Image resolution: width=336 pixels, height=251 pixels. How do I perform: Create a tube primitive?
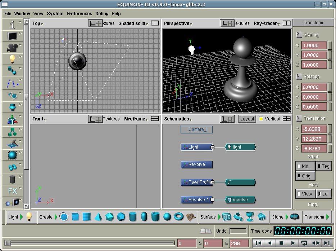(155, 217)
